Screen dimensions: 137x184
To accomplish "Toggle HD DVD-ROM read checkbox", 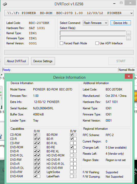I will point(72,155).
